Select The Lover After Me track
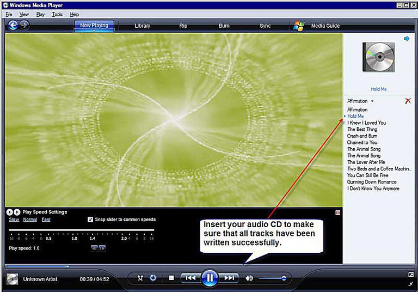Screen dimensions: 418x292 (366, 162)
